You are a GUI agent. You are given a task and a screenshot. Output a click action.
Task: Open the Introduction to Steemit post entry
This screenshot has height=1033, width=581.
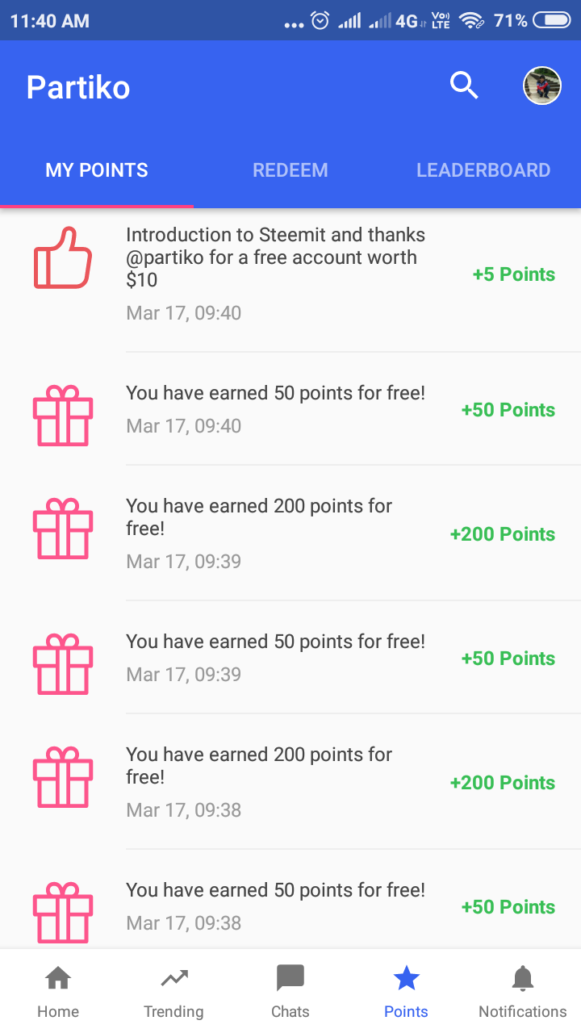point(276,257)
